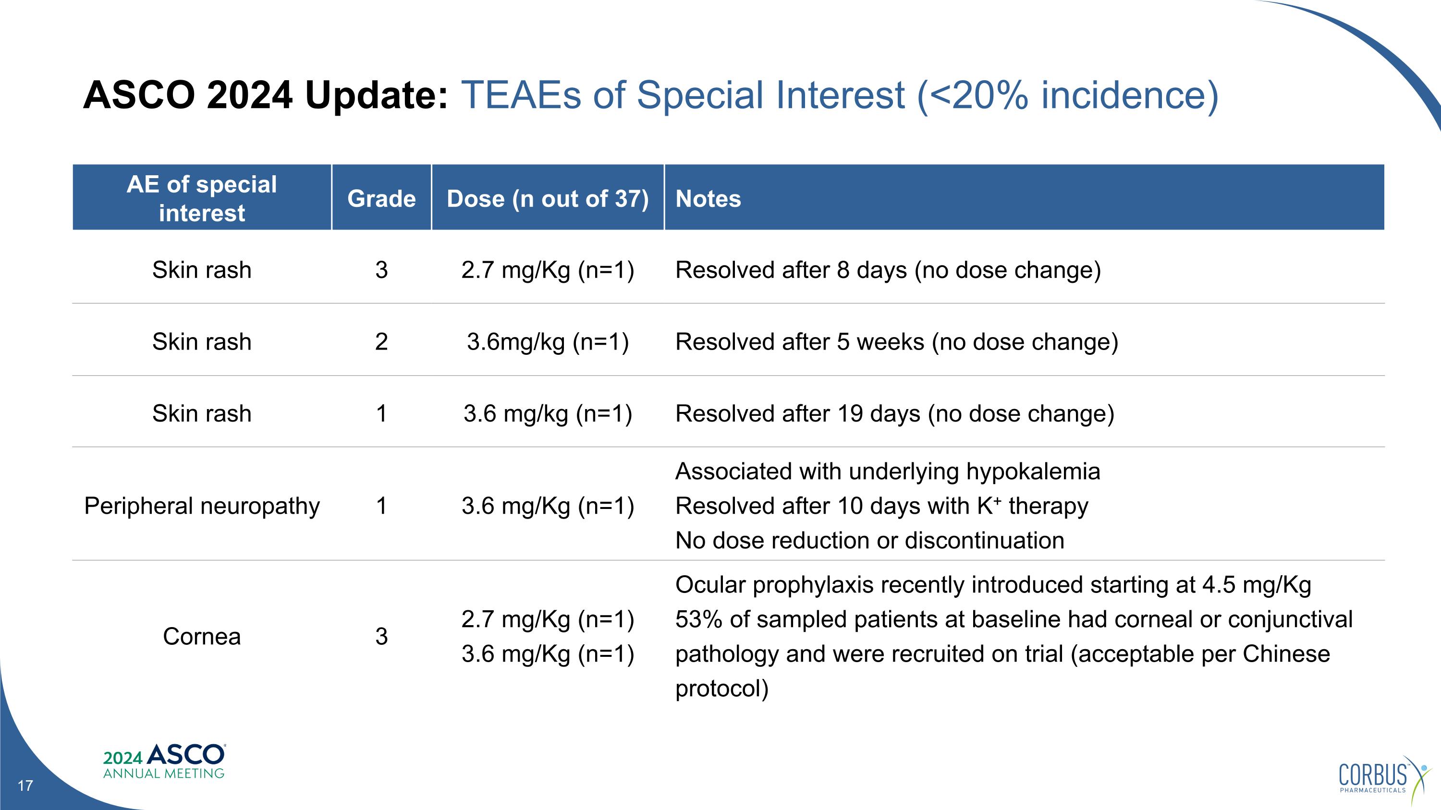
Task: Select the Dose (n out of 37) header
Action: pos(548,198)
